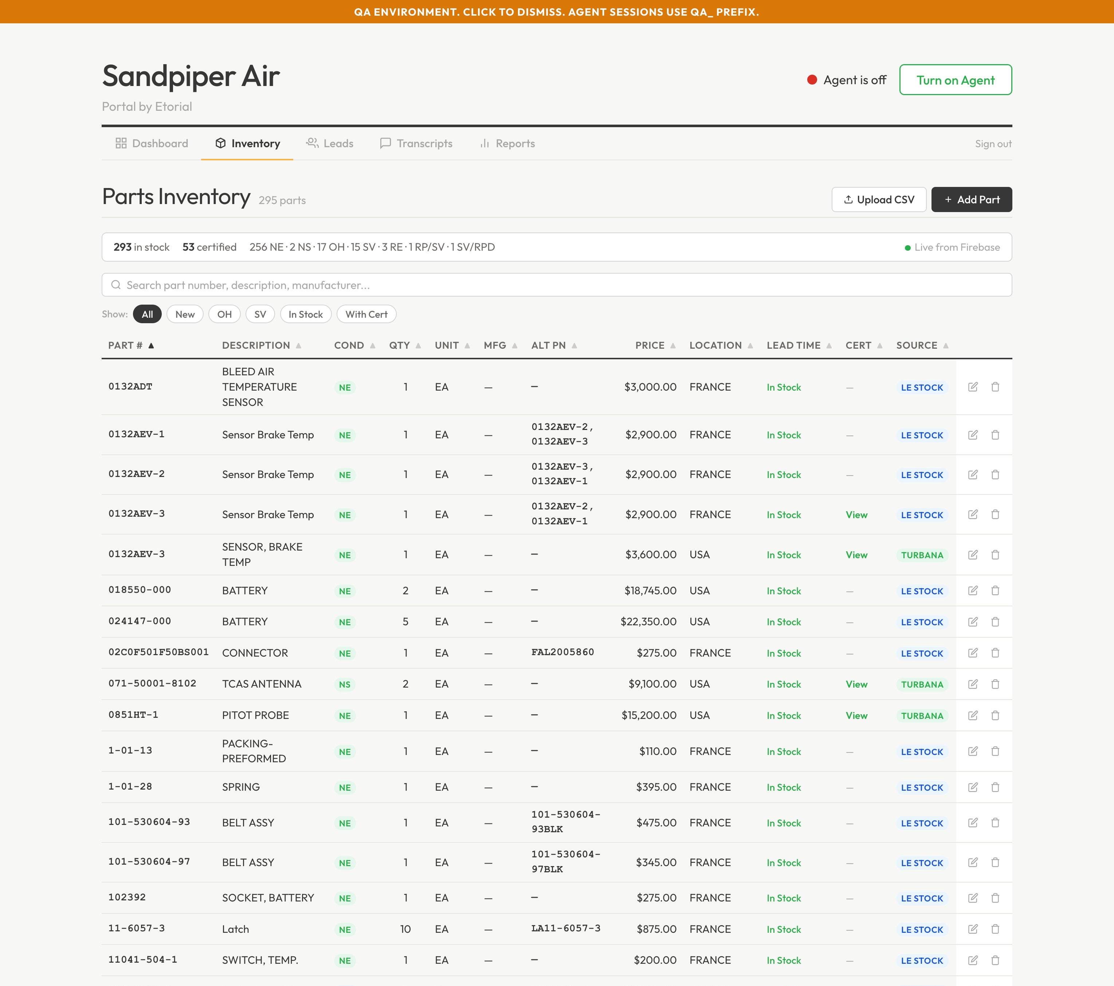Edit the SOCKET, BATTERY 102392 row

[x=973, y=898]
